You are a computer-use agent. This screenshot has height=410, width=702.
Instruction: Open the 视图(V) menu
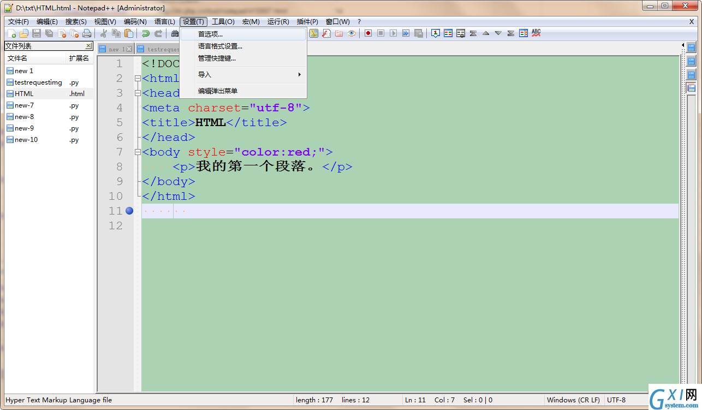105,22
